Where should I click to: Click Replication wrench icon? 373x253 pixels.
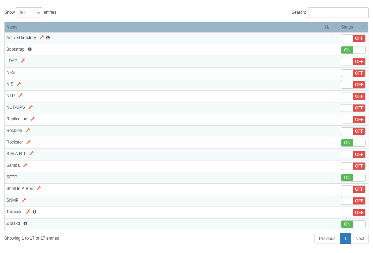pos(33,119)
